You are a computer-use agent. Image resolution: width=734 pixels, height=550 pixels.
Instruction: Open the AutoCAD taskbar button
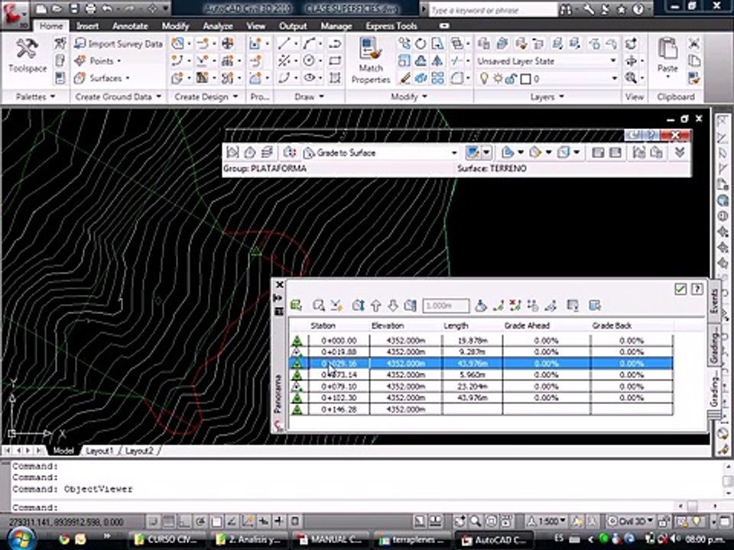coord(495,540)
